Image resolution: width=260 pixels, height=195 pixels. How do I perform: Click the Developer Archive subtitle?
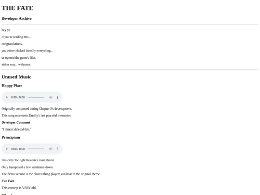coord(16,18)
